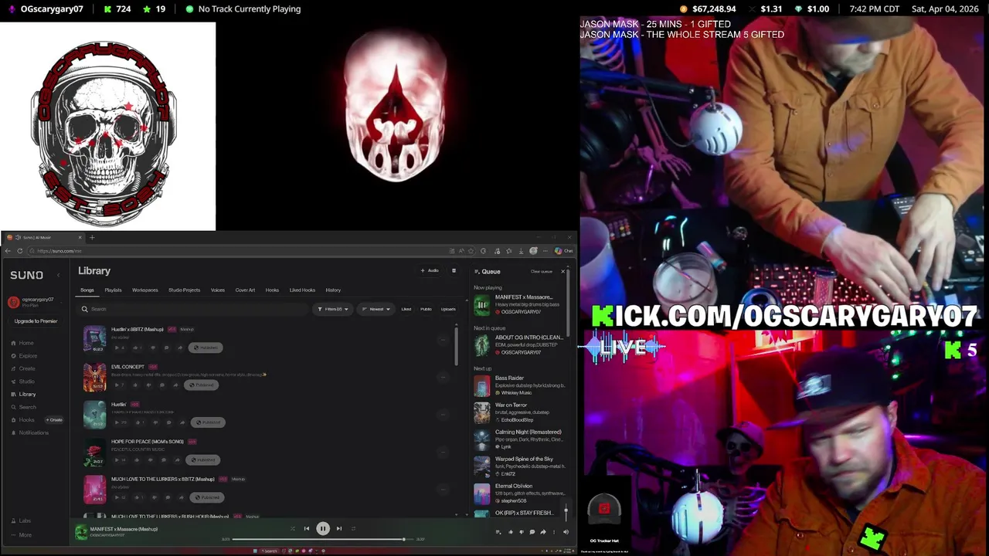The width and height of the screenshot is (989, 556).
Task: Switch to the Voices tab
Action: tap(218, 290)
